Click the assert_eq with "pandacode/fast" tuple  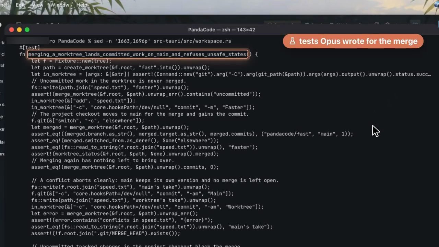click(x=192, y=134)
